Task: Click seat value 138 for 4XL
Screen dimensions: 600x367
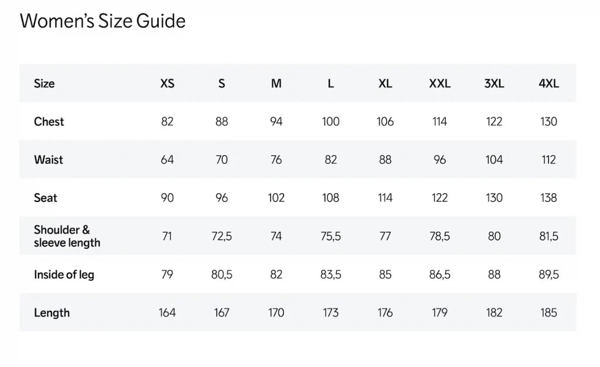Action: click(x=548, y=198)
